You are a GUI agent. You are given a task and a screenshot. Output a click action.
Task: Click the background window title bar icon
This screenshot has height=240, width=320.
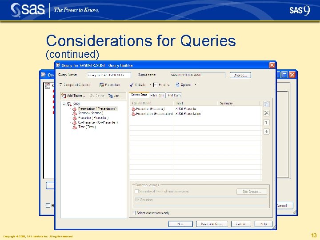pos(43,75)
